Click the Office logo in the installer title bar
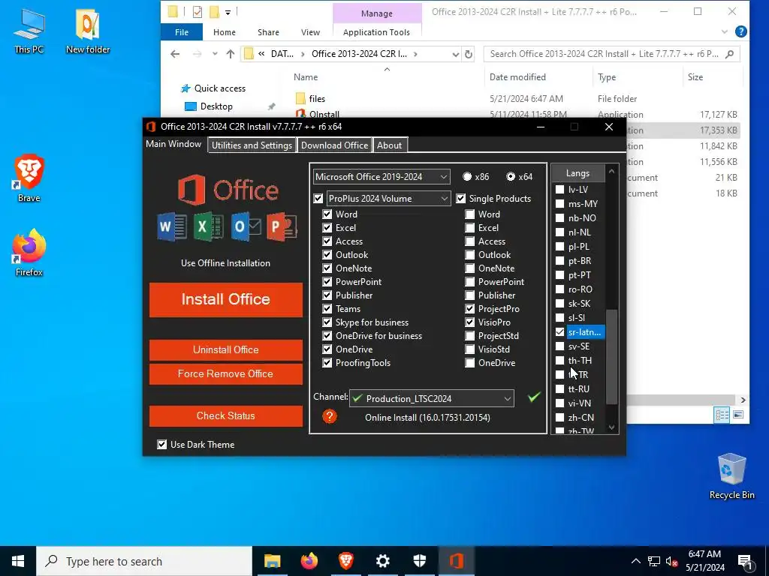The width and height of the screenshot is (769, 576). [151, 126]
